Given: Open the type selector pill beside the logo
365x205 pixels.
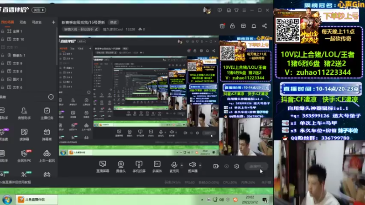Looking at the screenshot, I should click(x=39, y=10).
